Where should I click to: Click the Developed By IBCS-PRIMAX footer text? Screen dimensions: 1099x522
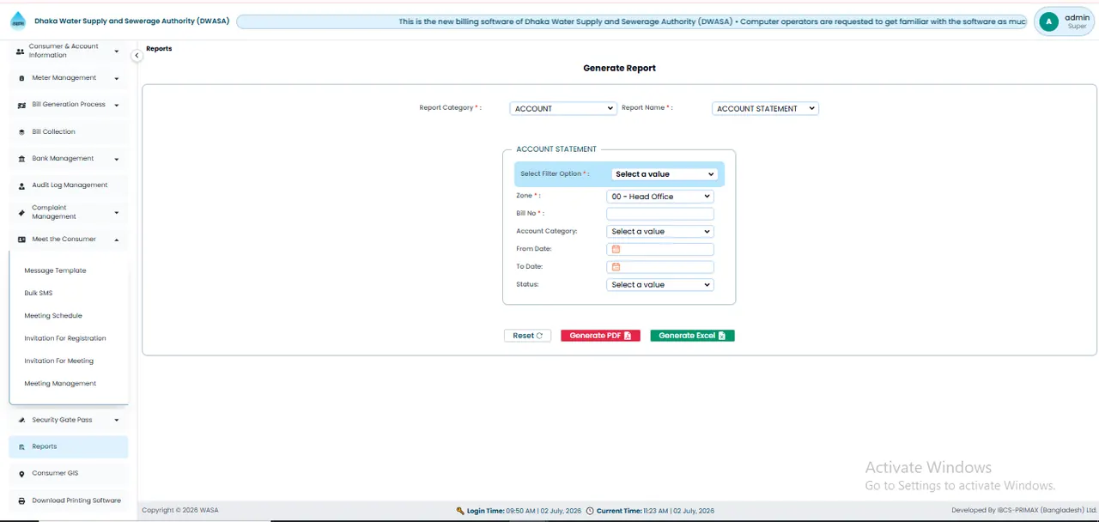click(1023, 511)
